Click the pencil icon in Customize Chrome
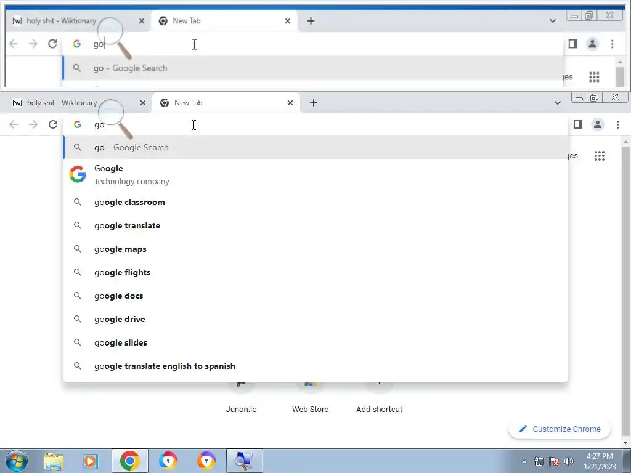 (523, 429)
